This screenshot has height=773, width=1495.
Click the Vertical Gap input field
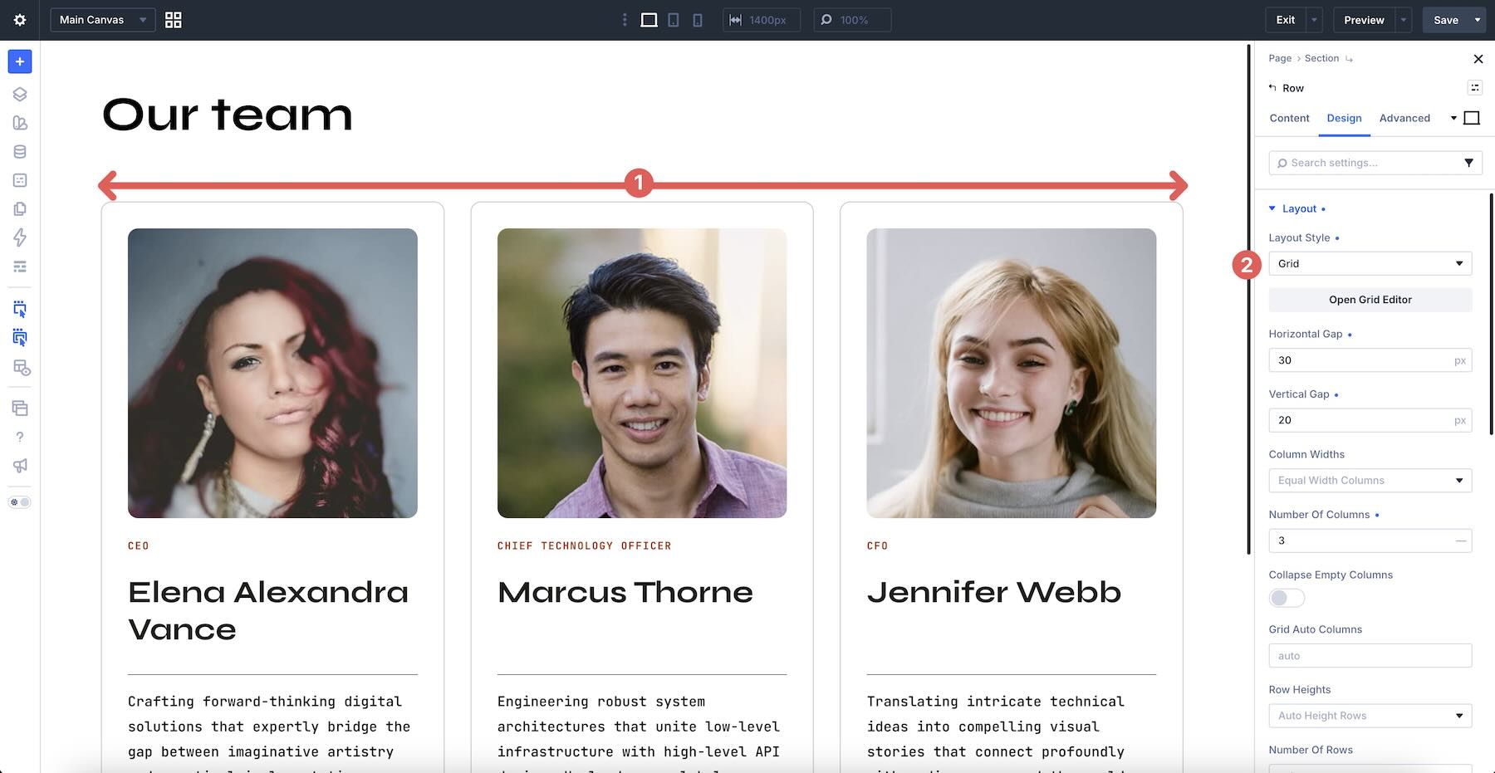(x=1370, y=420)
